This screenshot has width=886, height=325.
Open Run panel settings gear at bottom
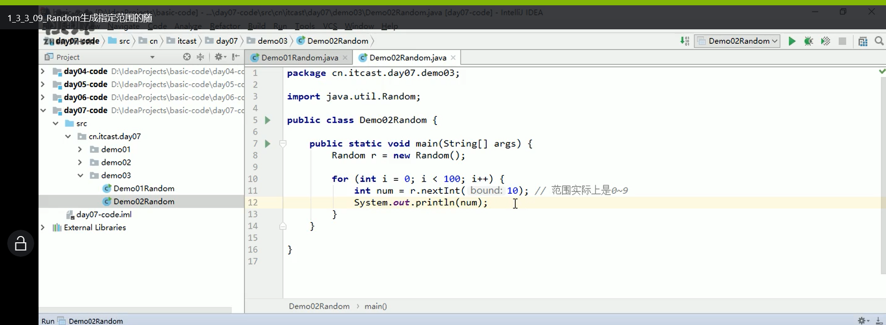pos(863,321)
